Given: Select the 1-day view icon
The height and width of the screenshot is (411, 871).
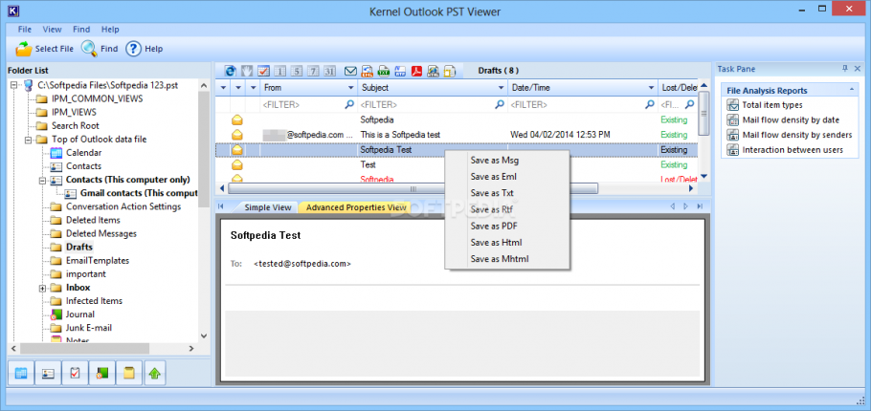Looking at the screenshot, I should [279, 71].
